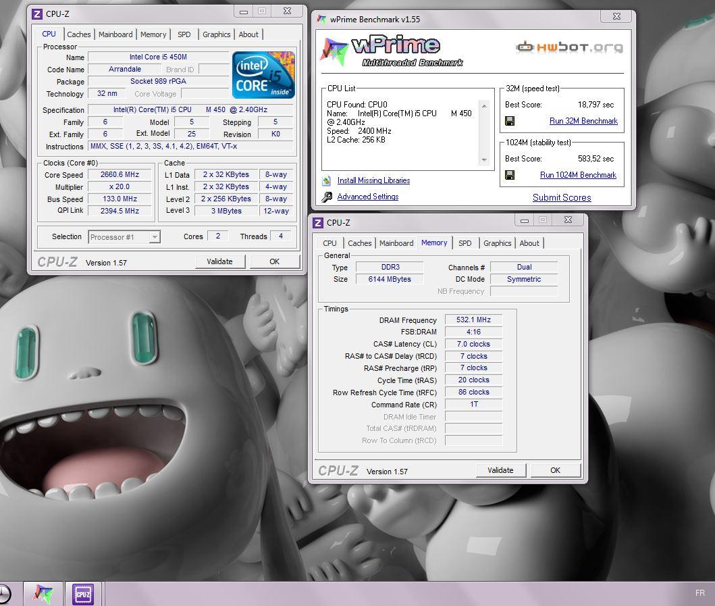
Task: Click the Instructions field listing MMX, SSE
Action: (x=190, y=147)
